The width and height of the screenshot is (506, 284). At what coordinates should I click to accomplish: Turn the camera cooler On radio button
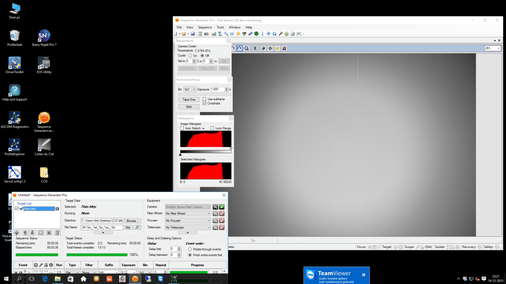click(x=190, y=56)
